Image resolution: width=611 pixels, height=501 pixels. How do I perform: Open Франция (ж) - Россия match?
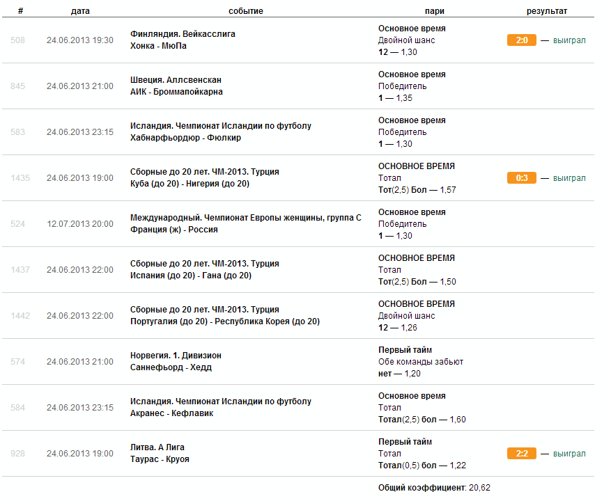(x=173, y=230)
